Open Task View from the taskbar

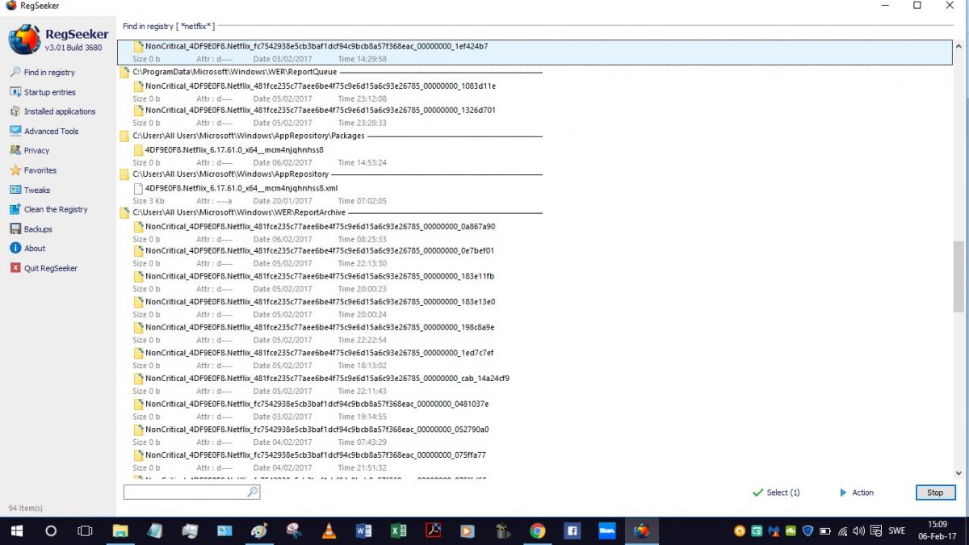click(x=85, y=530)
